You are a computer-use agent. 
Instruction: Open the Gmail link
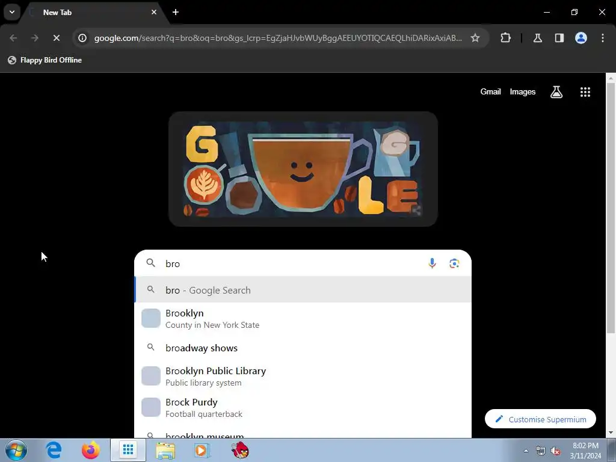tap(490, 91)
